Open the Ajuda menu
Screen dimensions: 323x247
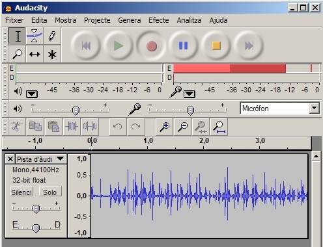[218, 20]
